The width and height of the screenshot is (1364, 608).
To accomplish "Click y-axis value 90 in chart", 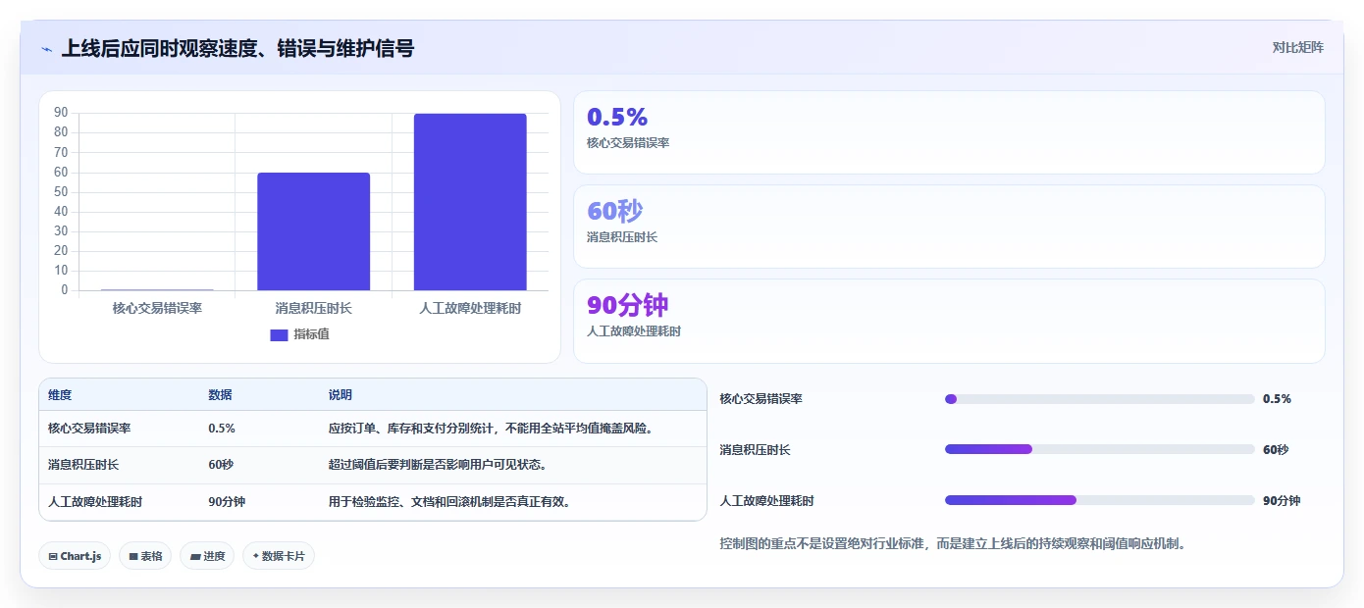I will (x=61, y=113).
